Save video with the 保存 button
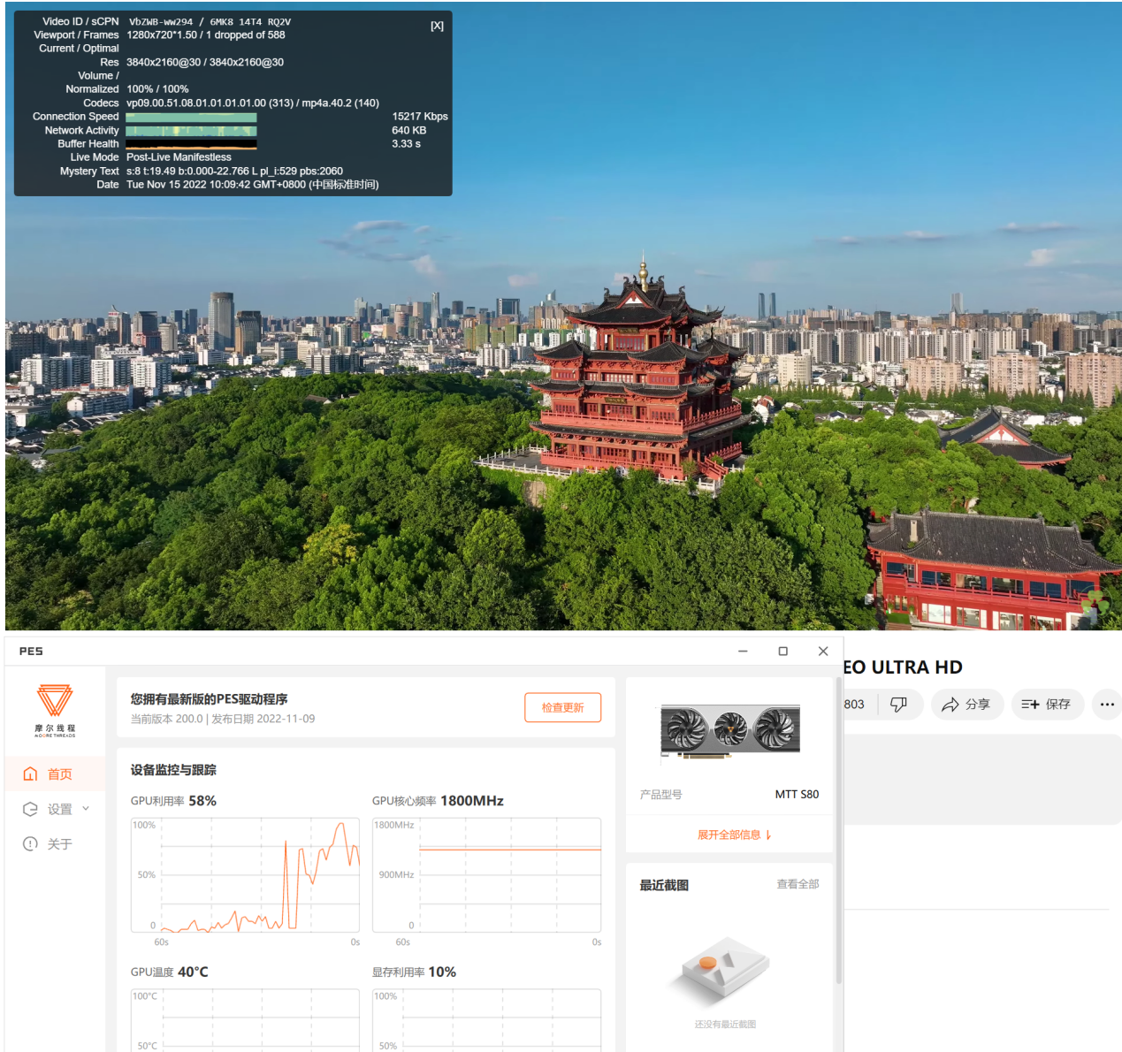 tap(1047, 705)
